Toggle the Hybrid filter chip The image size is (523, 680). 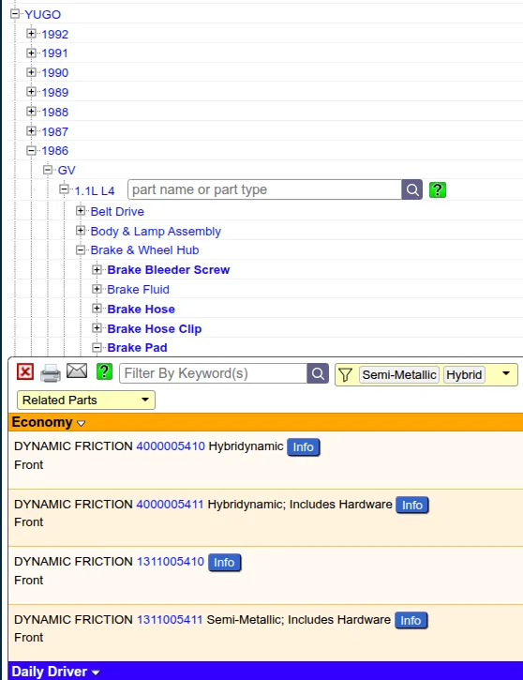click(464, 374)
